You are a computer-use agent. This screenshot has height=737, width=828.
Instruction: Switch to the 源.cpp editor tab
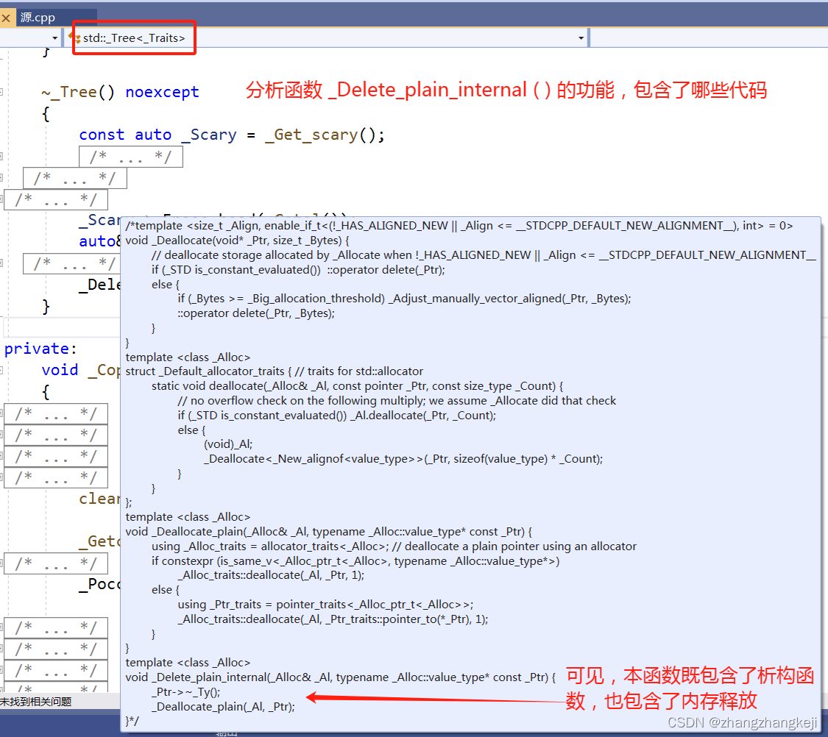pyautogui.click(x=38, y=18)
